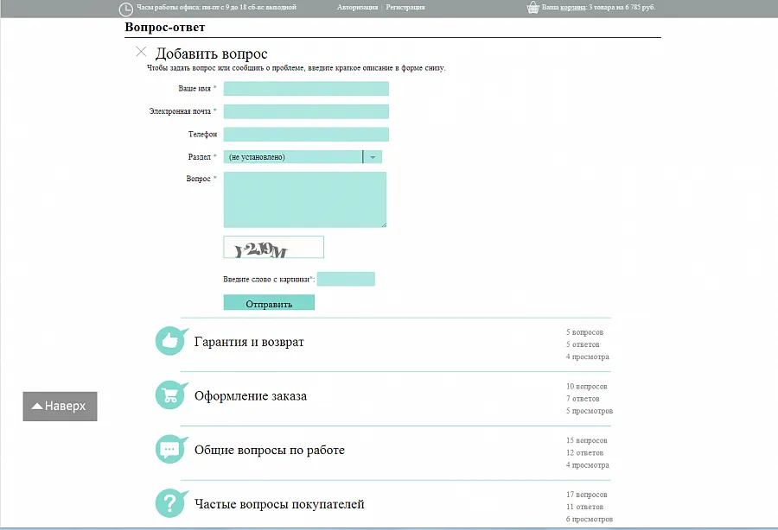The height and width of the screenshot is (530, 778).
Task: Focus the captcha word input field
Action: click(346, 279)
